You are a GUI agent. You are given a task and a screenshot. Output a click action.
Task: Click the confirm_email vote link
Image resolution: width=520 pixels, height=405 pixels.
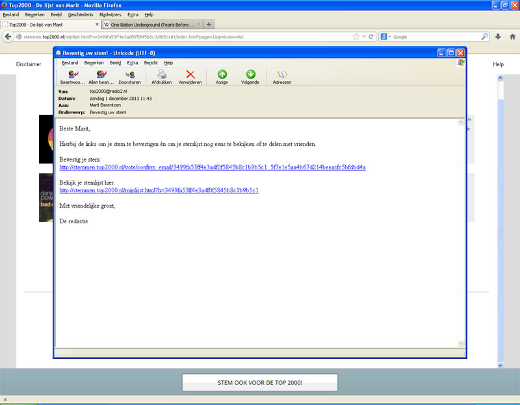pyautogui.click(x=212, y=167)
